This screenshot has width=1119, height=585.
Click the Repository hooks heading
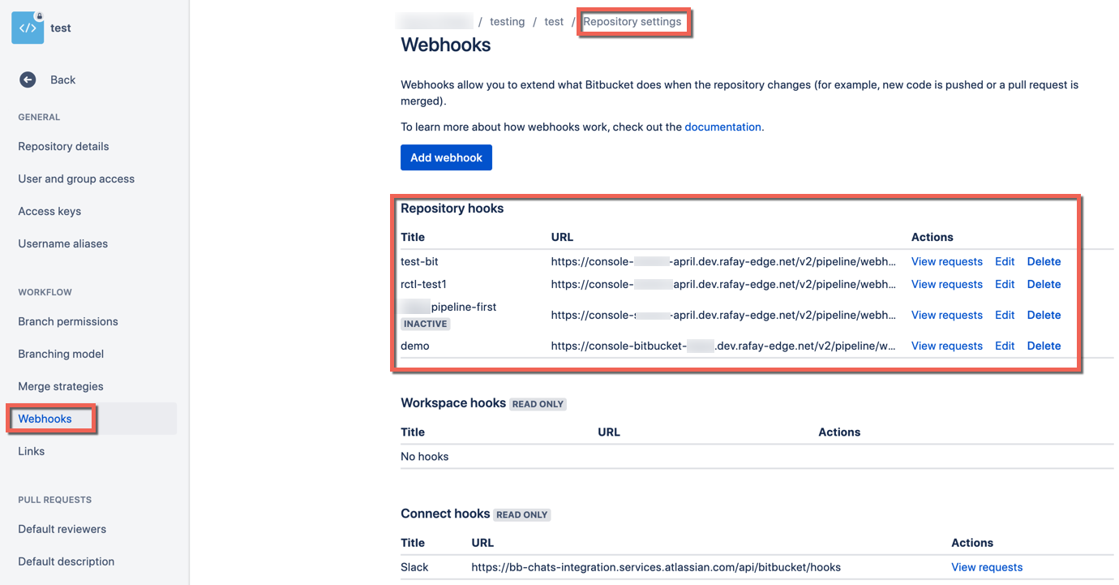[452, 209]
